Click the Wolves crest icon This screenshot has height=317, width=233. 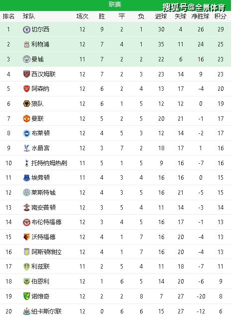pyautogui.click(x=26, y=104)
